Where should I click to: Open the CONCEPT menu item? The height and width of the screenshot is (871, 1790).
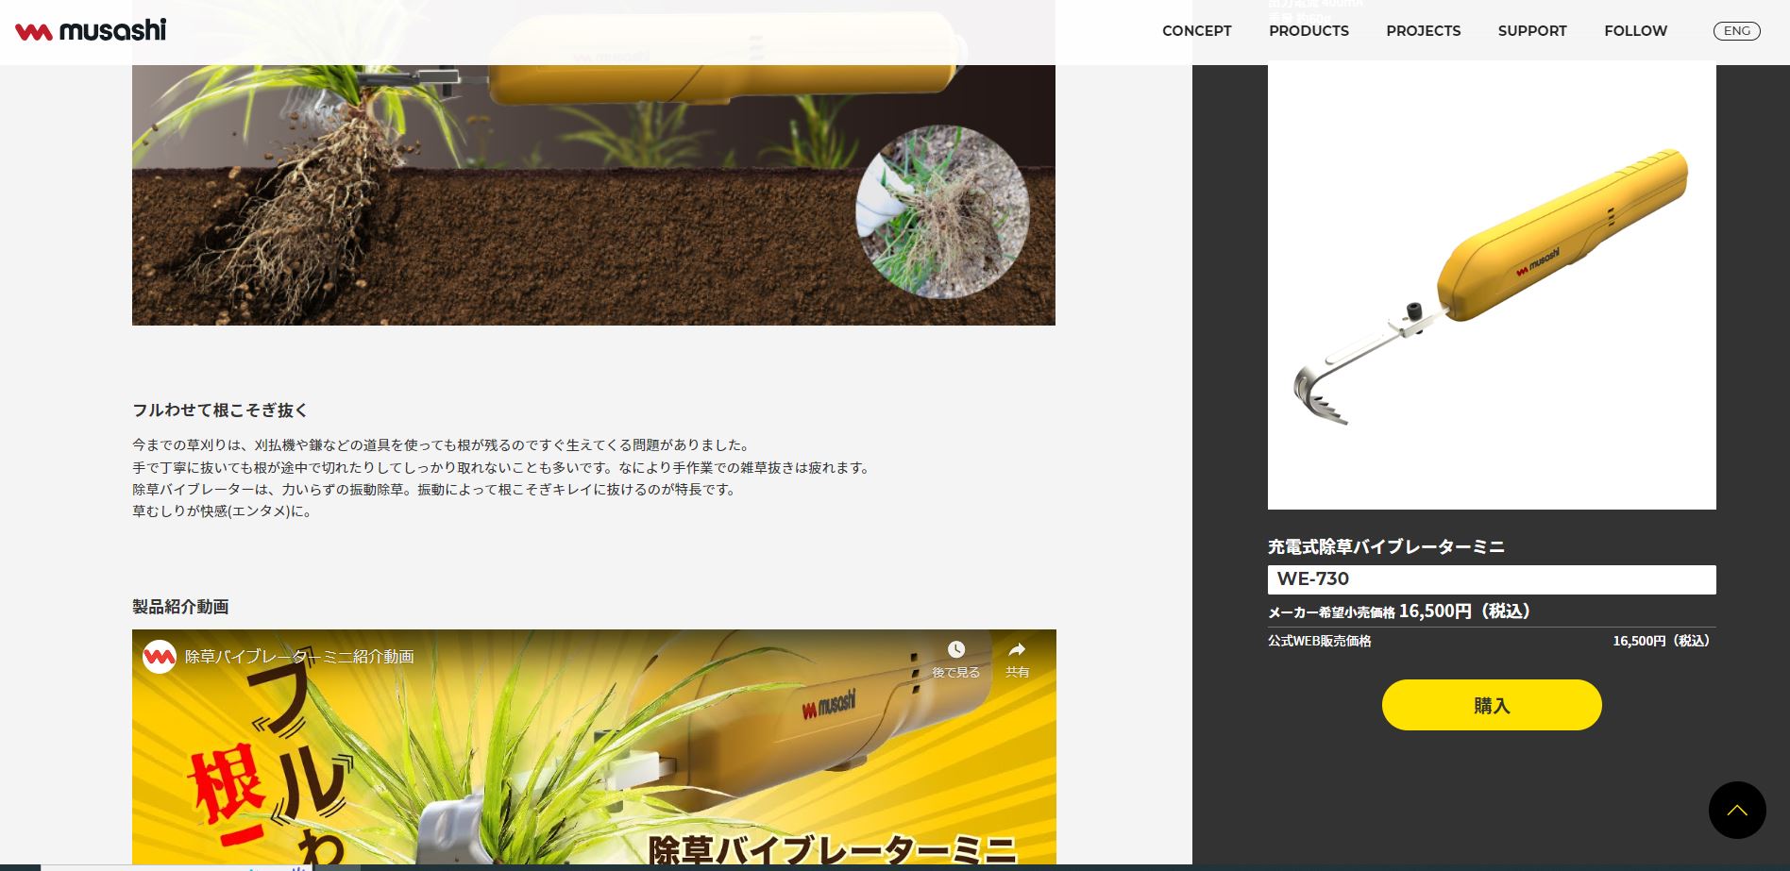pyautogui.click(x=1196, y=31)
